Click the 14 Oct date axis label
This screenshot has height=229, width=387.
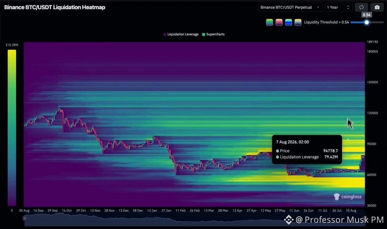point(67,210)
